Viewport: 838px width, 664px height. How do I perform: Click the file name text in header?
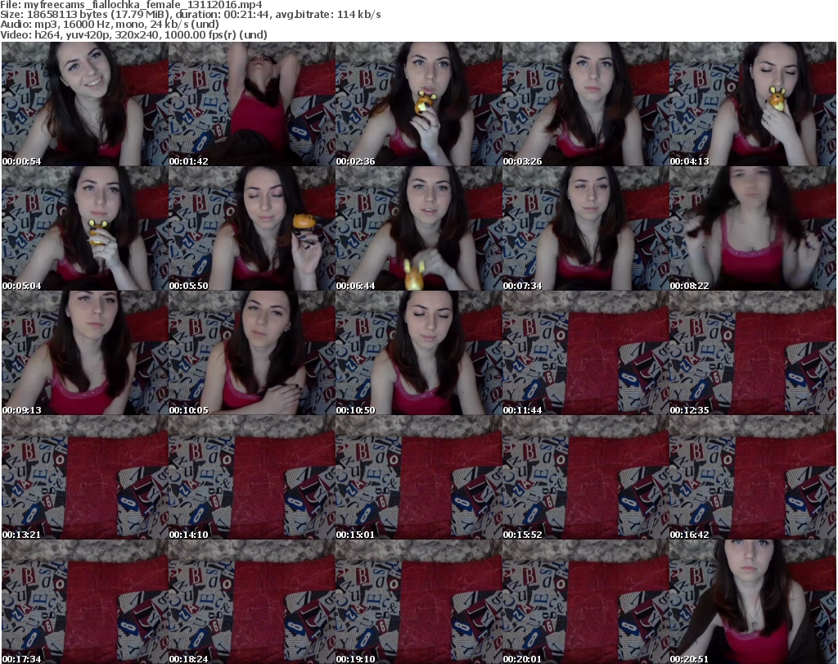pyautogui.click(x=131, y=5)
